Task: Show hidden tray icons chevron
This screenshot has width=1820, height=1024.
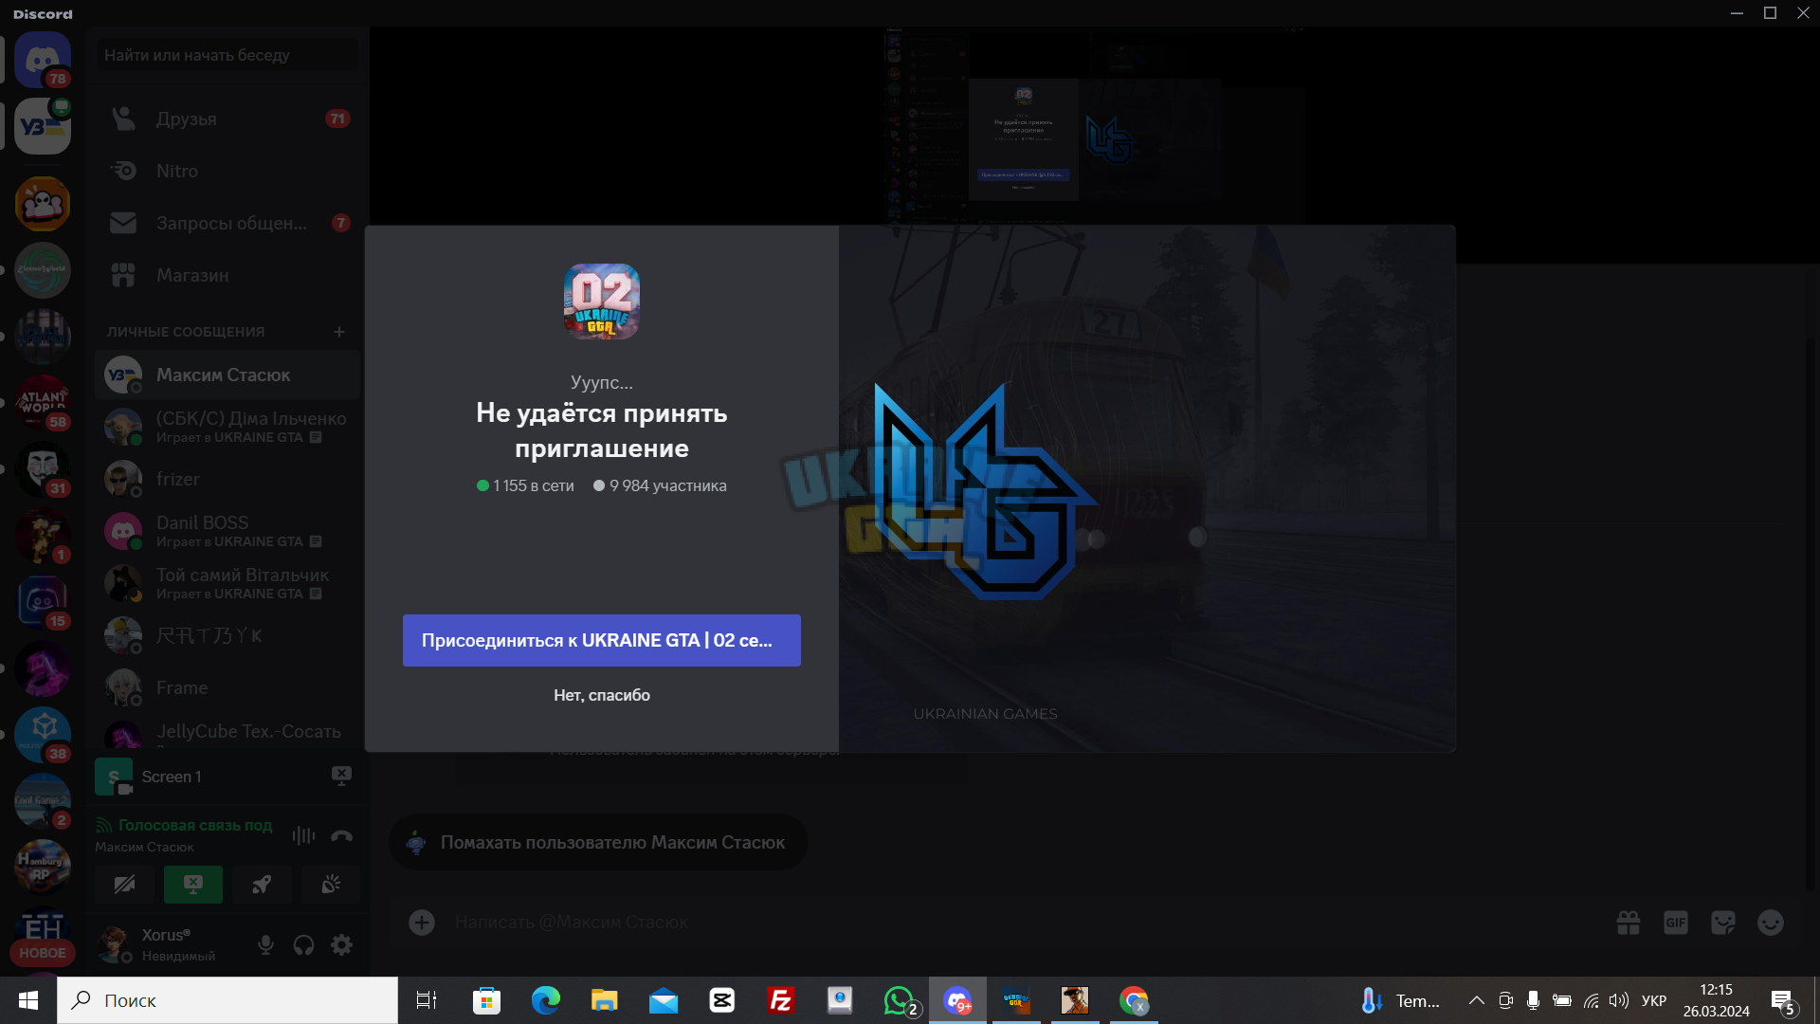Action: click(1476, 1000)
